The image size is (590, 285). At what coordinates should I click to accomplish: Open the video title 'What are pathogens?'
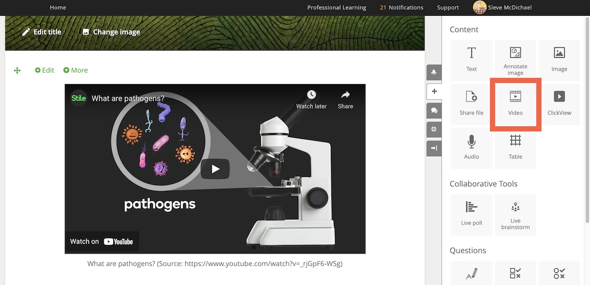click(128, 98)
